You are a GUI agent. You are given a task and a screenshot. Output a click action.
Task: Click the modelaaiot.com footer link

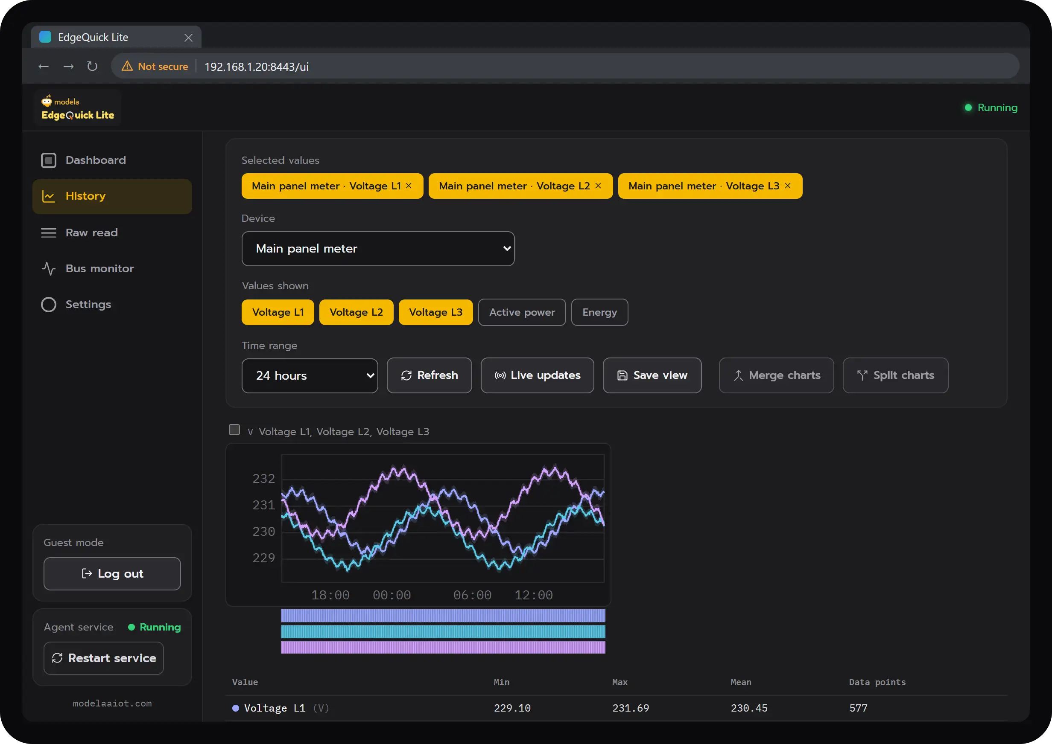(x=112, y=703)
